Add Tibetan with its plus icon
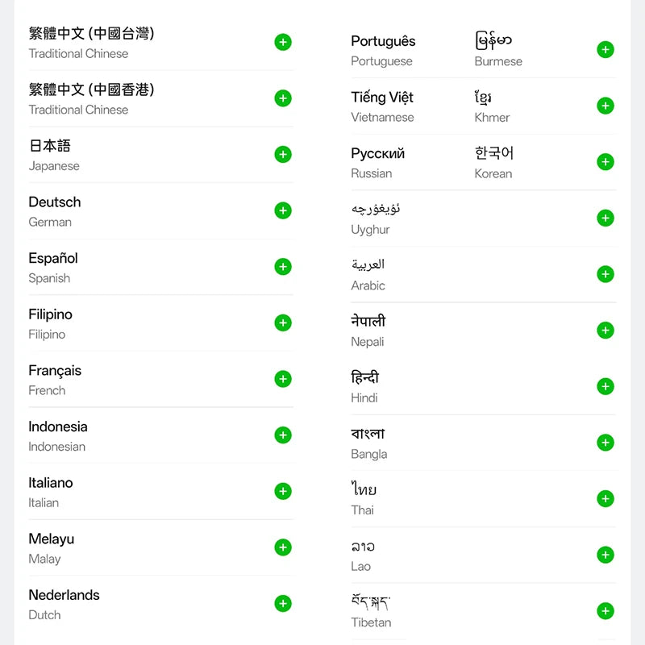Screen dimensions: 645x645 point(605,611)
